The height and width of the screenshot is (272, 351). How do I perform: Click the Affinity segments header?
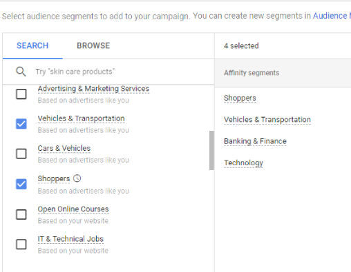252,73
